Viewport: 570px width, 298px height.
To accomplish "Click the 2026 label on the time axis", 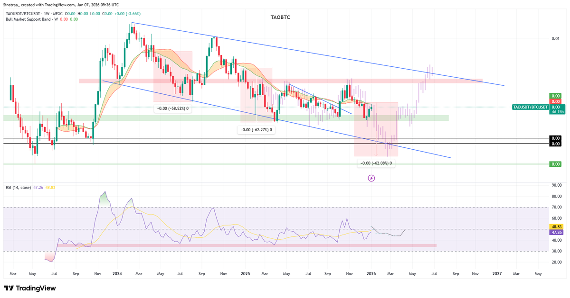I will 371,274.
